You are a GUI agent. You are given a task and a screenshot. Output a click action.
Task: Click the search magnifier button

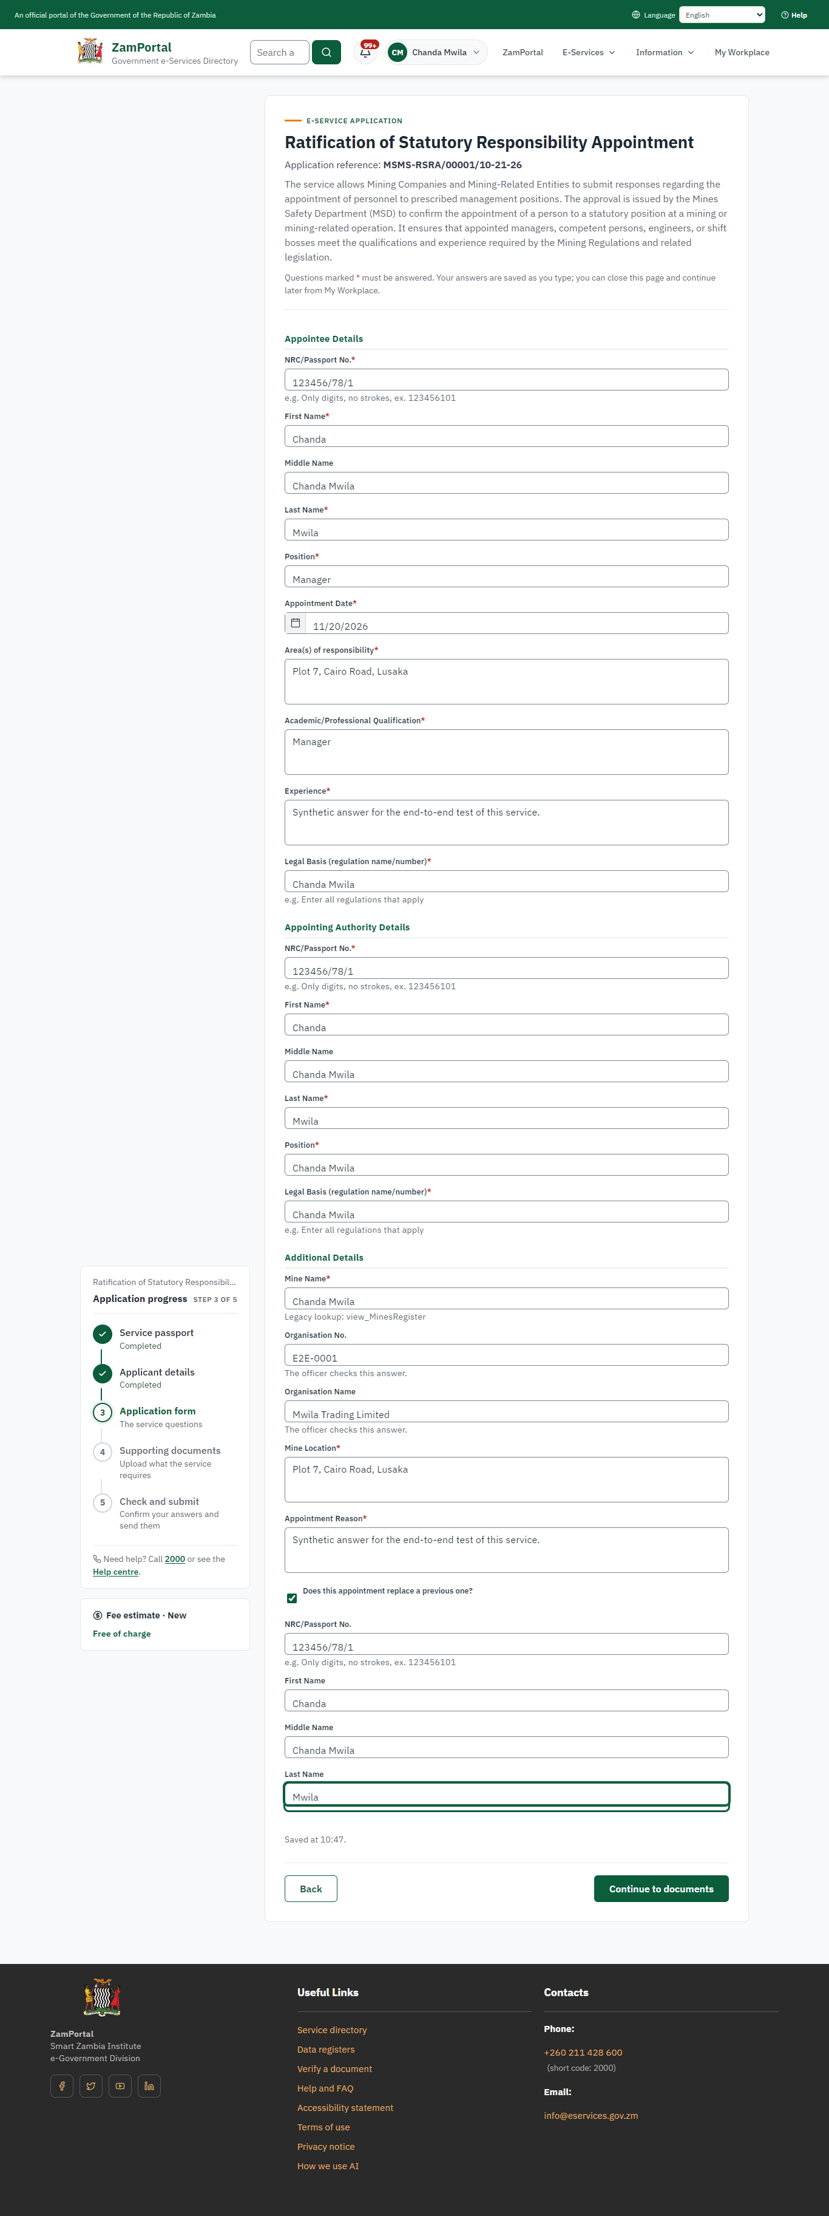(326, 52)
